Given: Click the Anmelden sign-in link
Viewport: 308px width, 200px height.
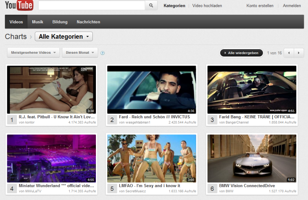Looking at the screenshot, I should 292,6.
